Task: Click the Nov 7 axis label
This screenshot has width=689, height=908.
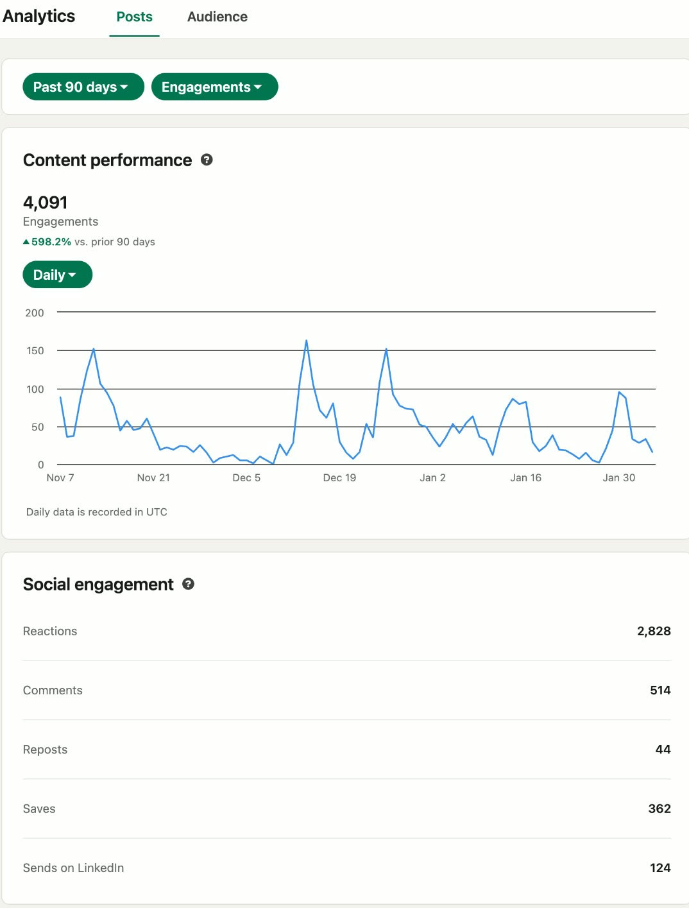Action: (60, 477)
